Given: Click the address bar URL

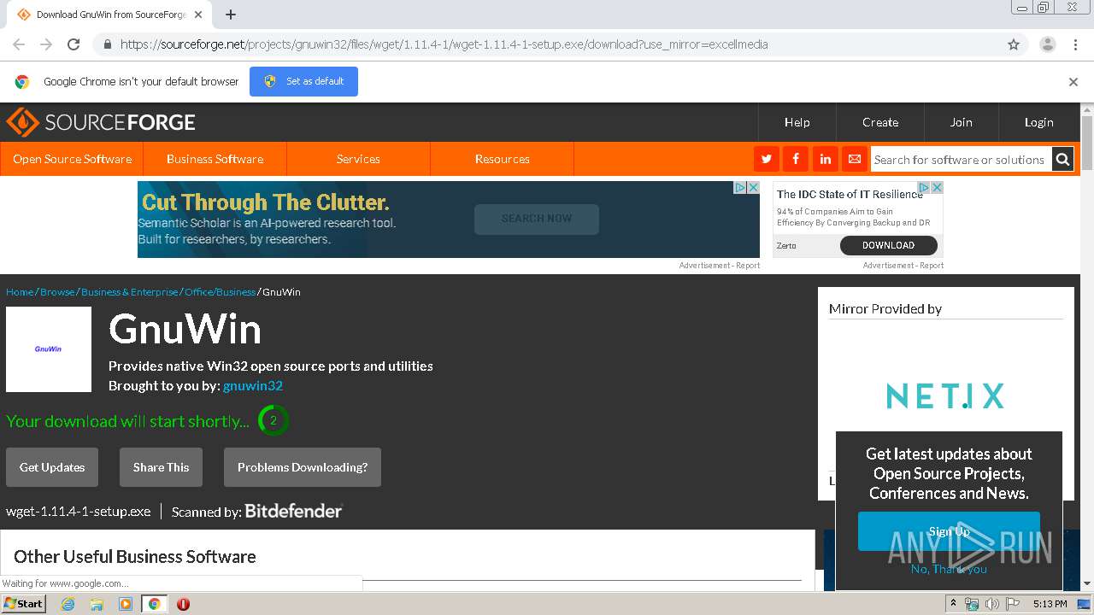Looking at the screenshot, I should click(x=444, y=44).
